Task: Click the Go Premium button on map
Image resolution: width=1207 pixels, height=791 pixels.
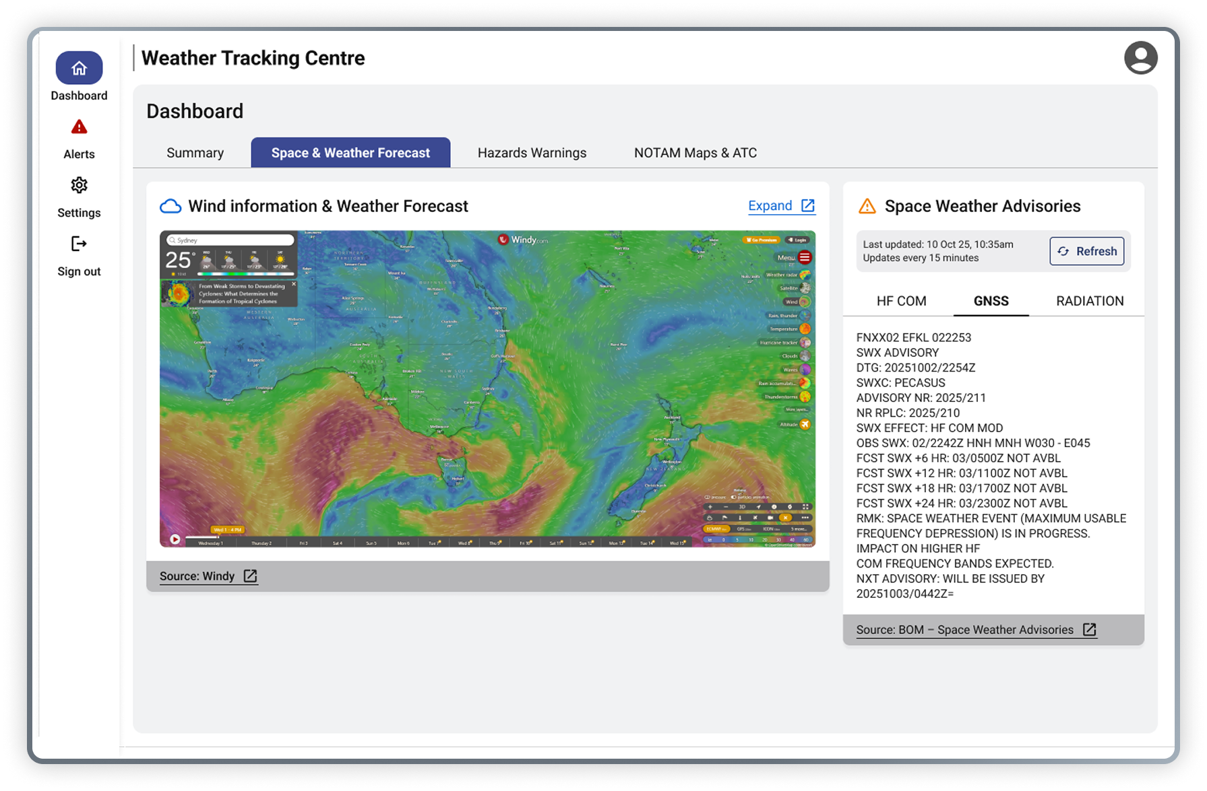Action: point(761,240)
